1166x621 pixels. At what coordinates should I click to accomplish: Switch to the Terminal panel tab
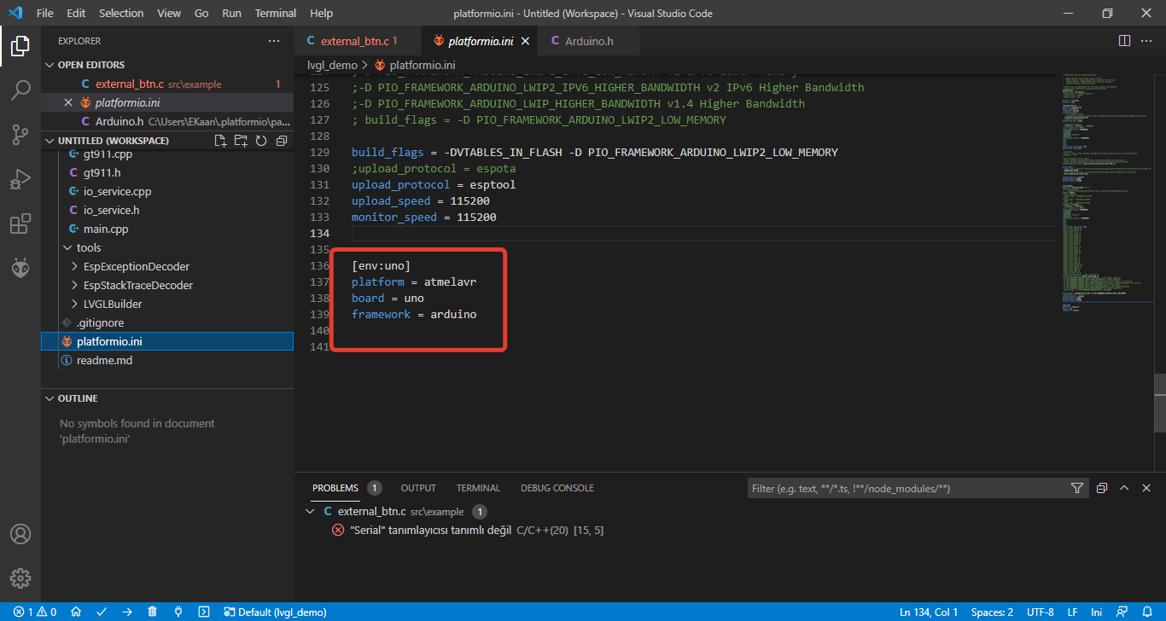coord(478,488)
